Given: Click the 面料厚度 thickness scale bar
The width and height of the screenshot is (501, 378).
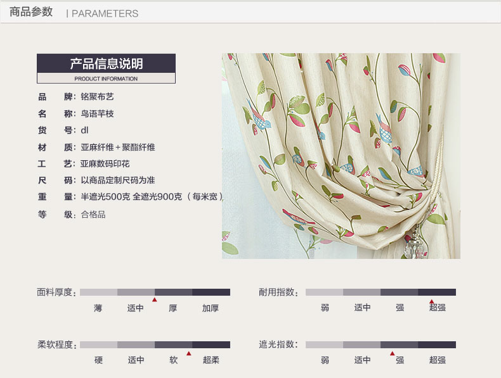Looking at the screenshot, I should (x=155, y=292).
